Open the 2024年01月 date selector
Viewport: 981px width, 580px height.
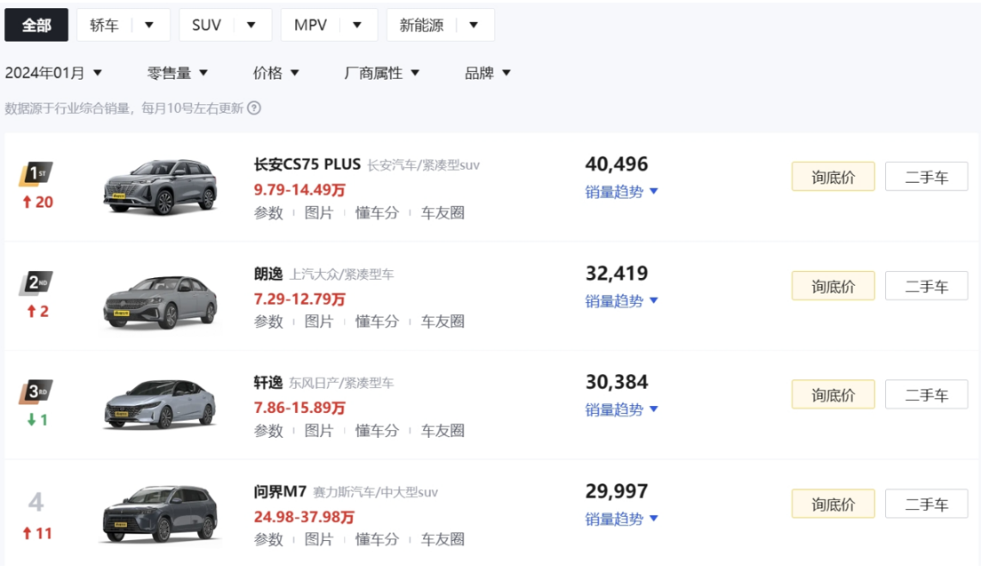(54, 73)
